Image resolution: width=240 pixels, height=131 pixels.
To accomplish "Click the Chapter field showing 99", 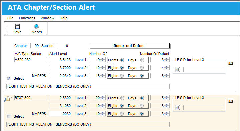I will pos(35,46).
